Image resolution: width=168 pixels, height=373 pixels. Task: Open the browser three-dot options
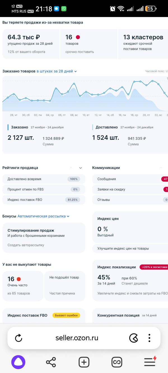tap(150, 338)
